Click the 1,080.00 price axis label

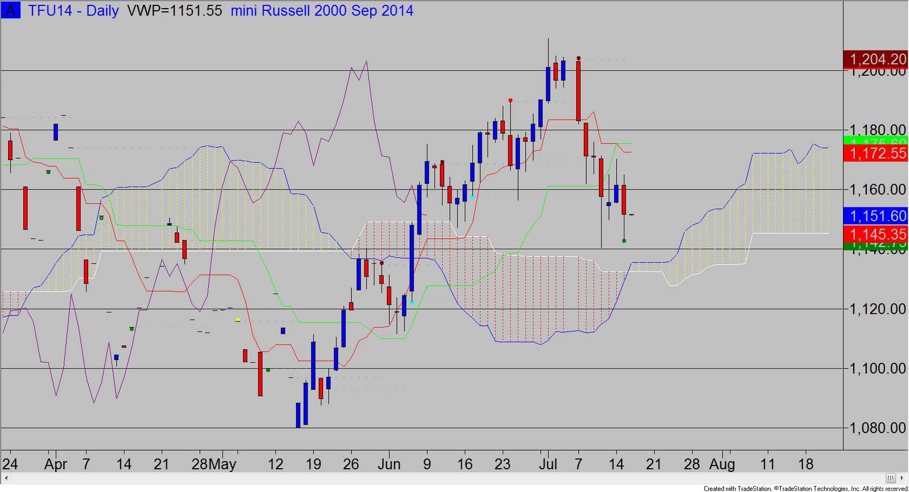click(878, 428)
